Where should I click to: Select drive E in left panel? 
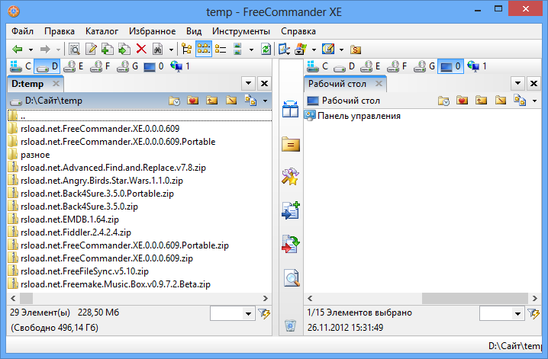click(x=73, y=66)
